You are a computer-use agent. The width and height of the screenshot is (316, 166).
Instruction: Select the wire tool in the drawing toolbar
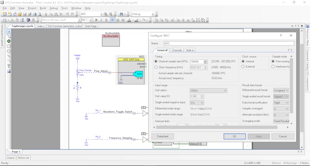(9, 36)
